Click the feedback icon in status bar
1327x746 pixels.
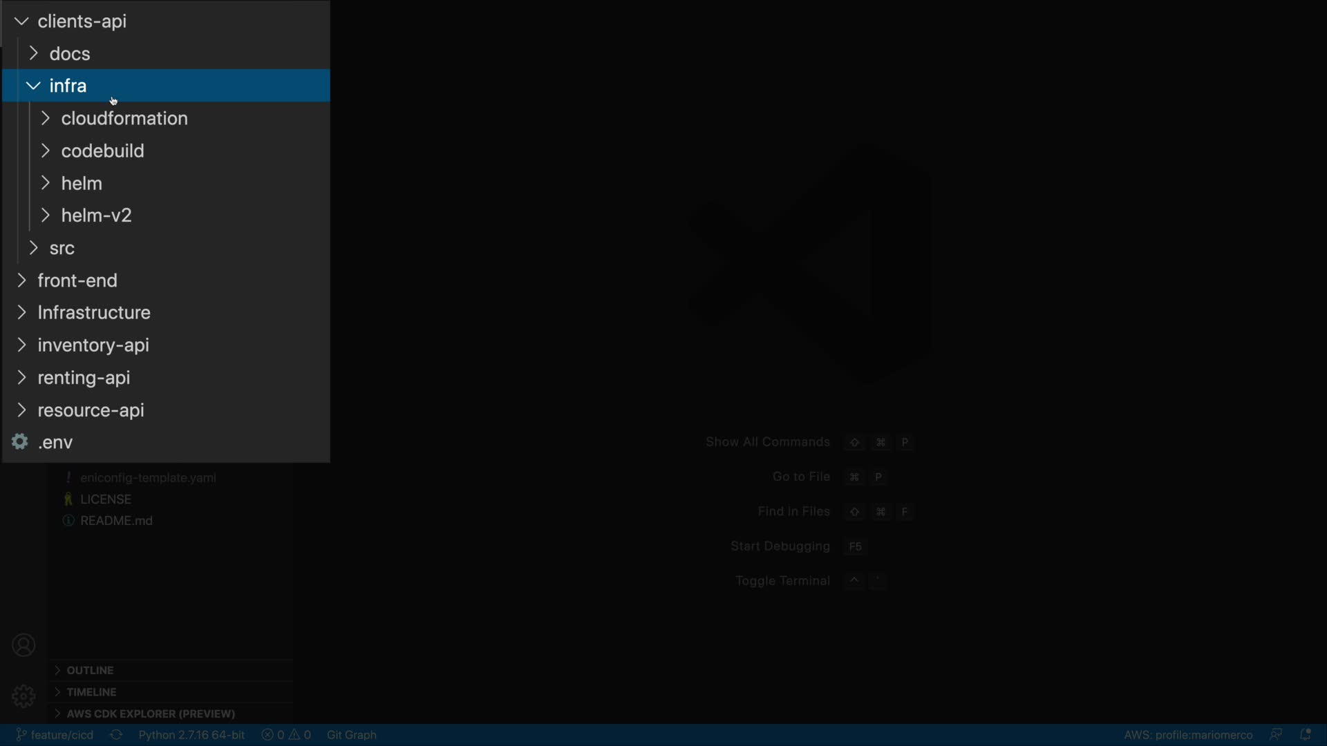(1276, 735)
